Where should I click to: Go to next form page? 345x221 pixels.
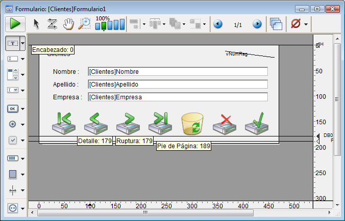[257, 24]
